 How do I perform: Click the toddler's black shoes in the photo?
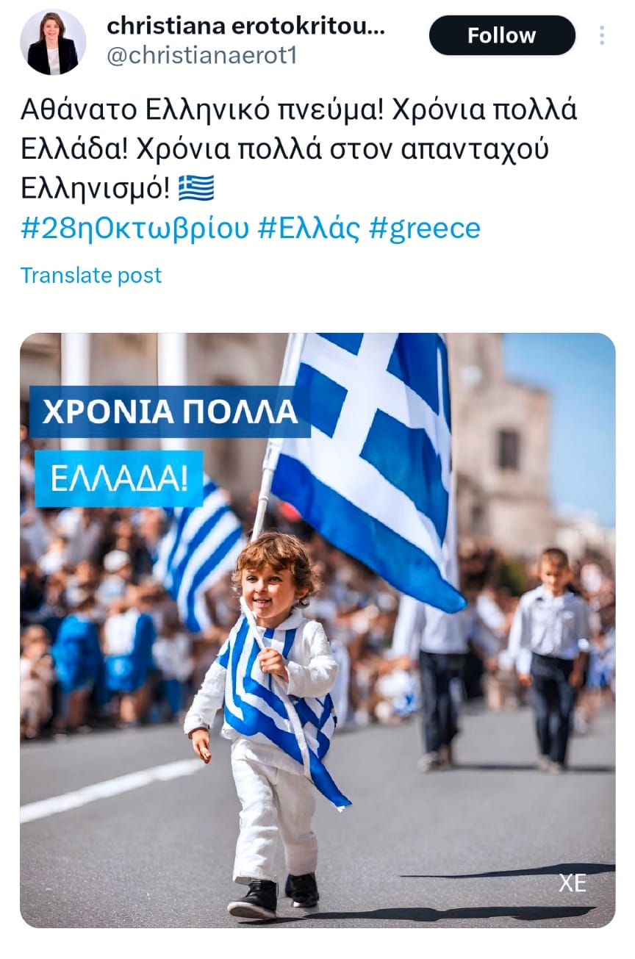(x=273, y=895)
